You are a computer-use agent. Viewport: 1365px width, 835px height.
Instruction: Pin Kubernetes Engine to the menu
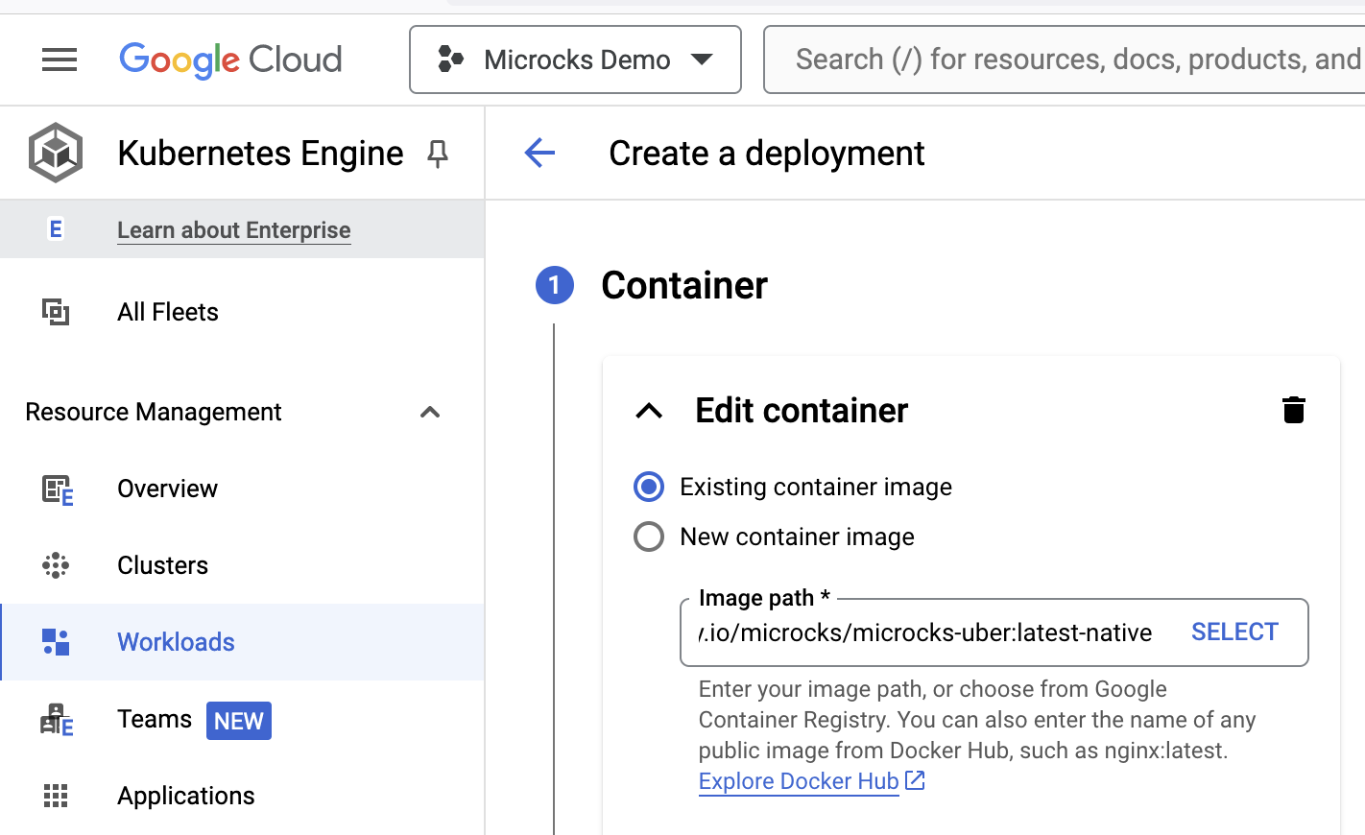tap(437, 154)
